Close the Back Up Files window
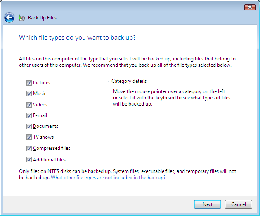 250,7
